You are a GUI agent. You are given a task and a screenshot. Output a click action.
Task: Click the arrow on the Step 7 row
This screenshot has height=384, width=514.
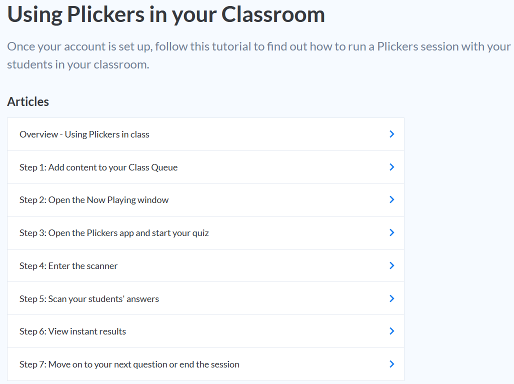(x=392, y=364)
